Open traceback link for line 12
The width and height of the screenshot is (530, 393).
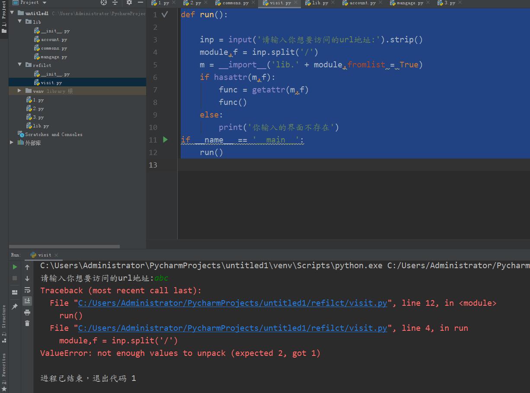coord(233,303)
